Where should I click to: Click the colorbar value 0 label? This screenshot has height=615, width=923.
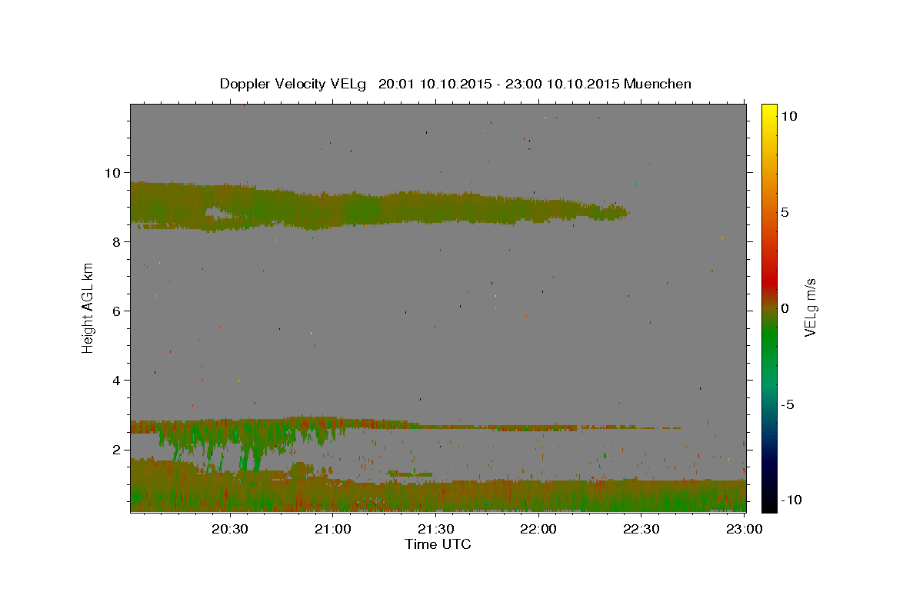pos(785,308)
